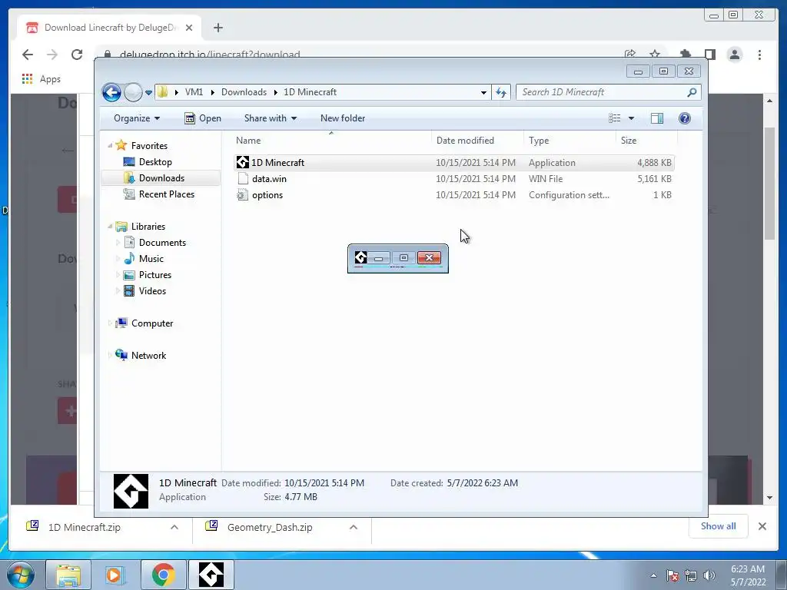
Task: Collapse the Libraries tree group
Action: pos(110,227)
